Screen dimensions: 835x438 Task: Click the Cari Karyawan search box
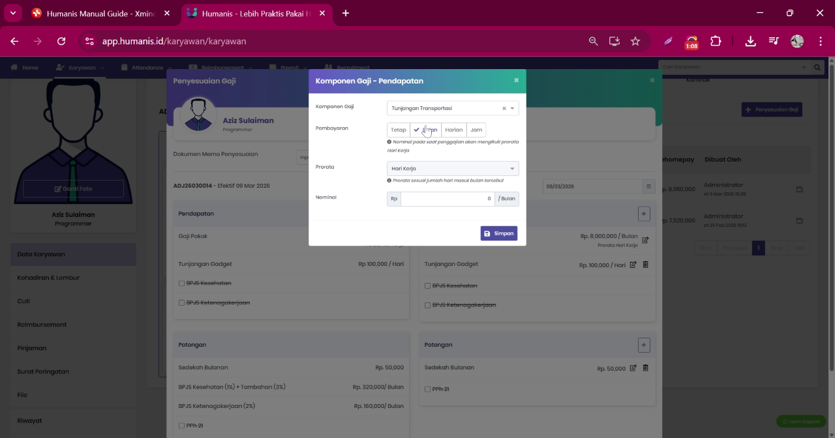click(x=735, y=66)
